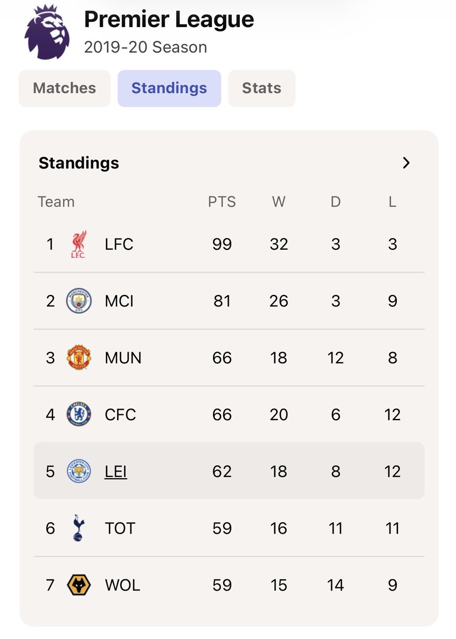Click the PTS column header
456x639 pixels.
point(222,202)
